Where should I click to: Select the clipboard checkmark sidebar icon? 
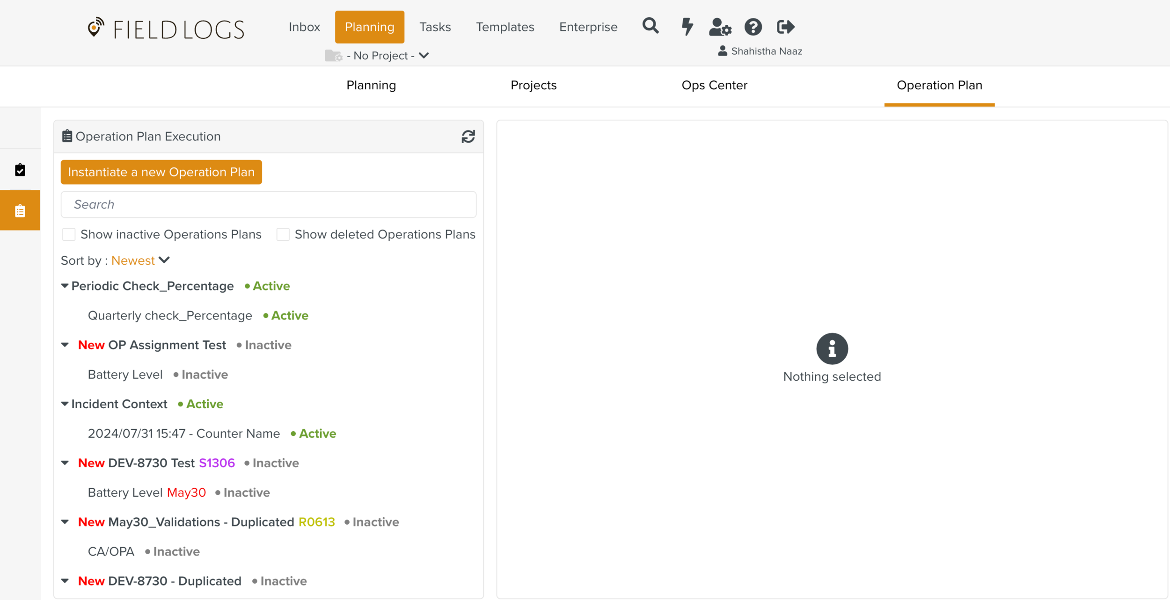click(20, 170)
